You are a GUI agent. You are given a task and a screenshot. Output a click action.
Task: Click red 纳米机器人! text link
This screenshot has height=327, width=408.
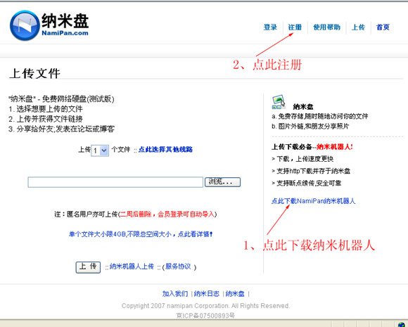(x=335, y=147)
